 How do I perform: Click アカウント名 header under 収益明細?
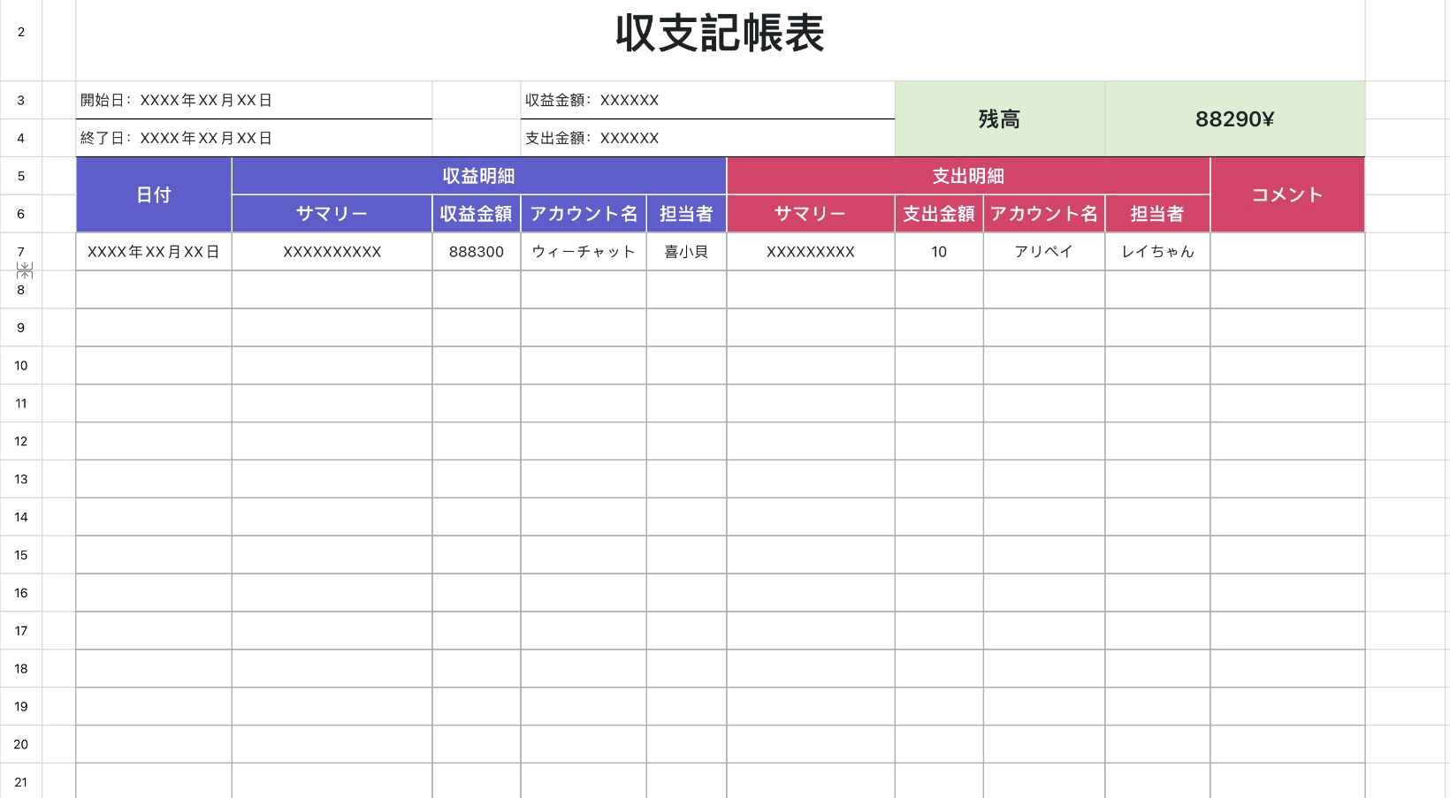coord(584,214)
